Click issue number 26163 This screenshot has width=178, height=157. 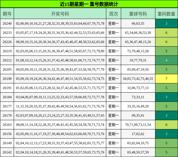7,125
